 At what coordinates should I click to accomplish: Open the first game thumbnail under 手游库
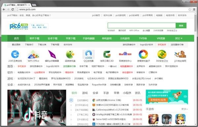coord(153,119)
